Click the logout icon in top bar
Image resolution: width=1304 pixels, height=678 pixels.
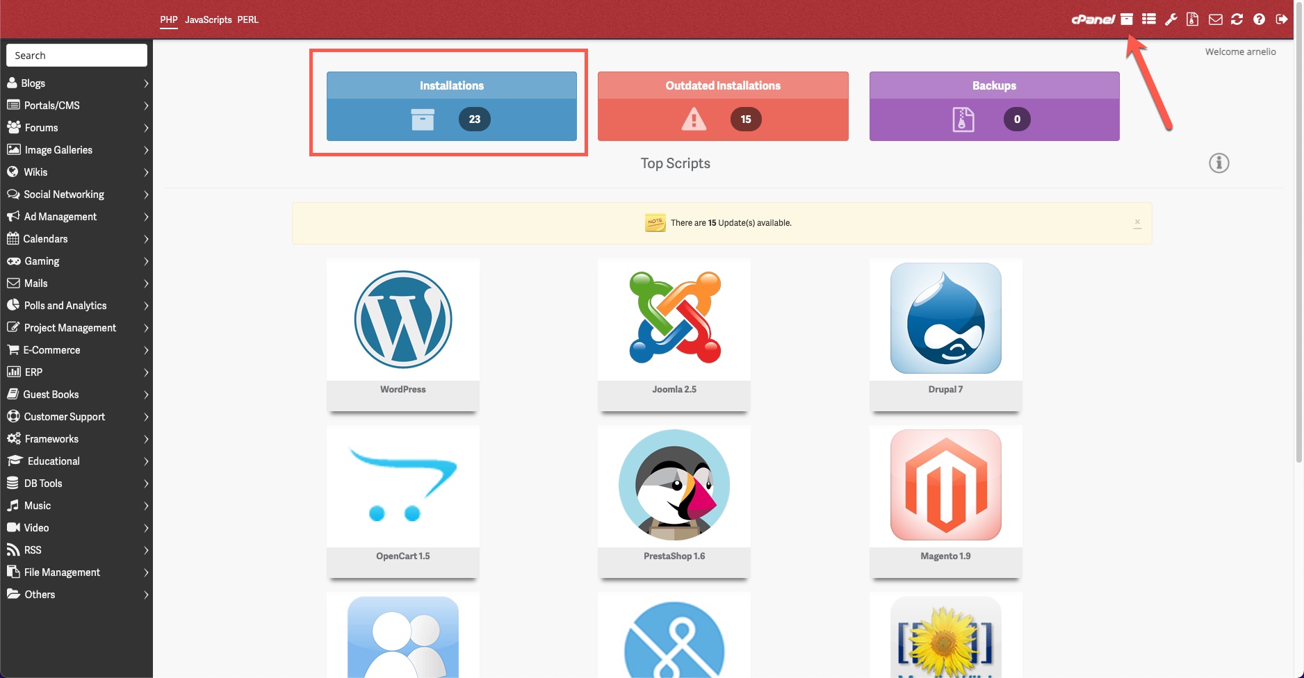(1282, 19)
